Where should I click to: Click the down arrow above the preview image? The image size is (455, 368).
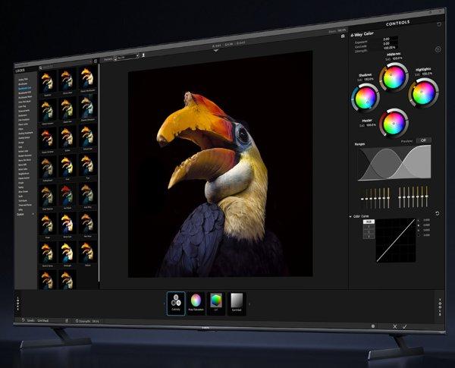(x=215, y=51)
